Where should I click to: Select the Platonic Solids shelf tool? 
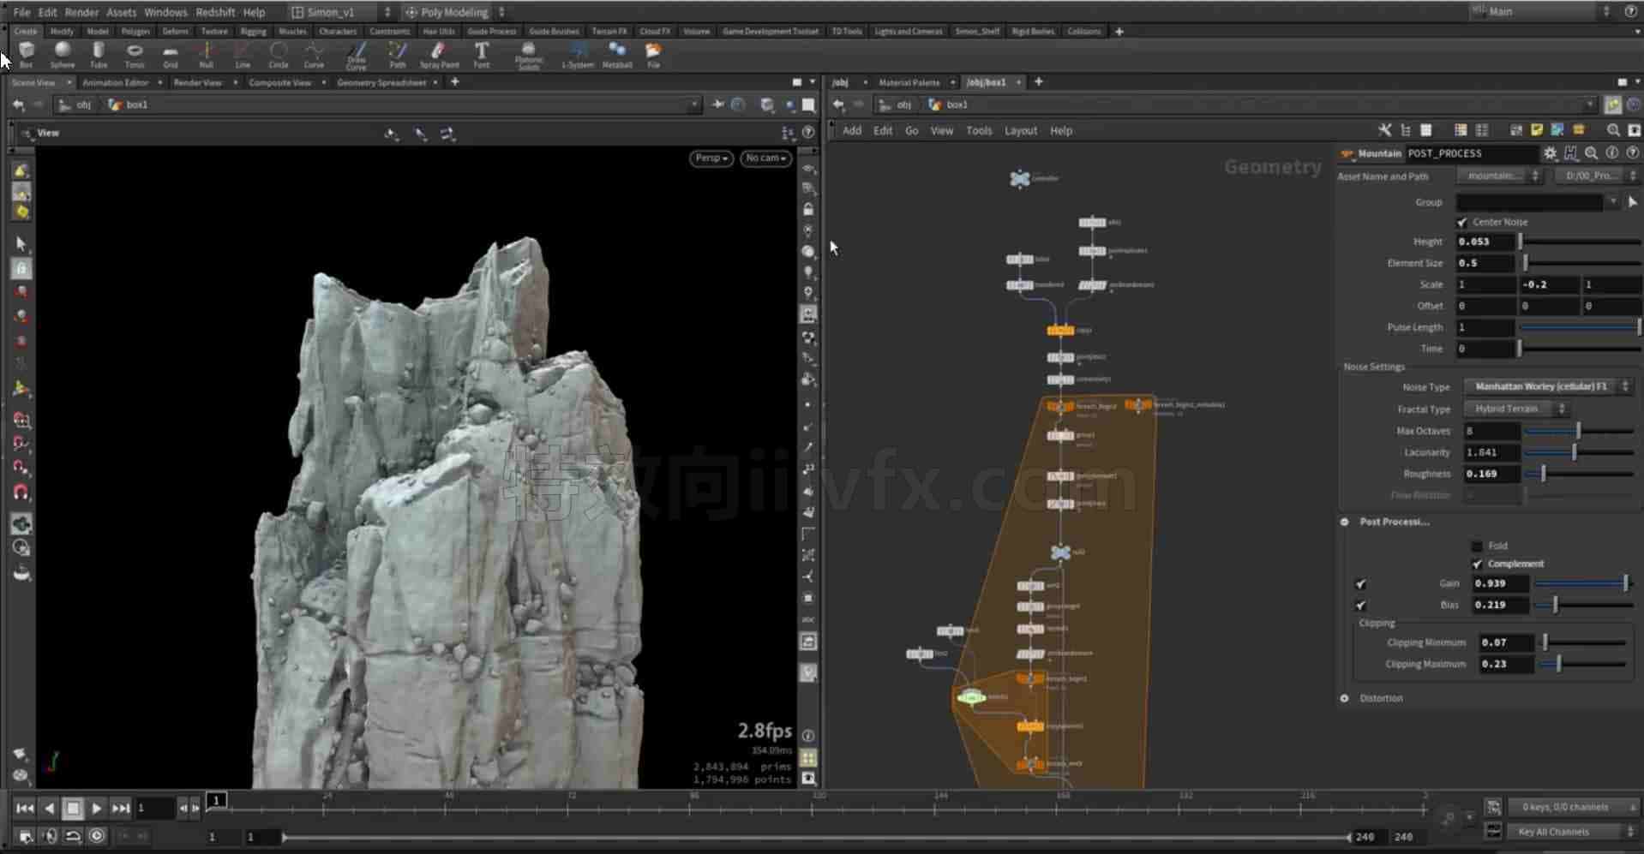(529, 56)
